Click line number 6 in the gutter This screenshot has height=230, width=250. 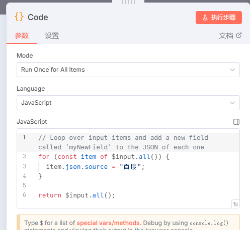pyautogui.click(x=24, y=195)
